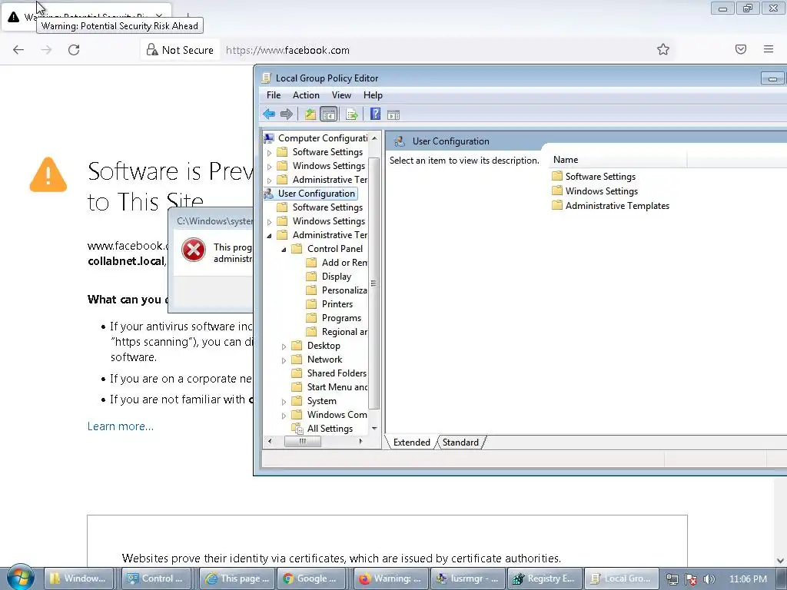
Task: Reload the facebook.com page
Action: (74, 50)
